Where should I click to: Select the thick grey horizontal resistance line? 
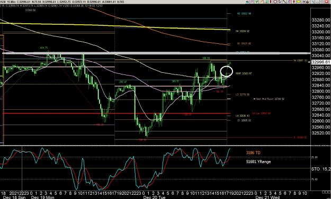tap(156, 53)
